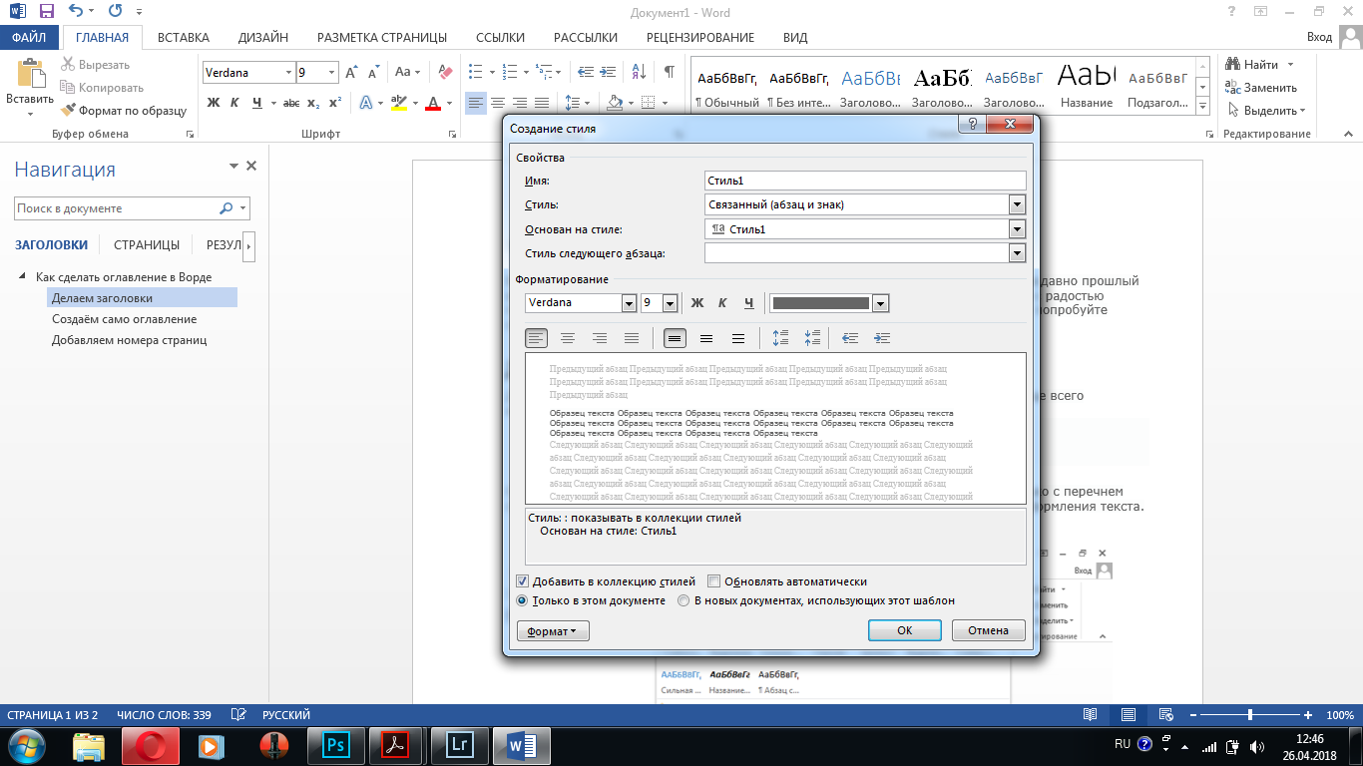The width and height of the screenshot is (1363, 766).
Task: Expand 'Стиль следующего абзаца' dropdown
Action: point(1017,253)
